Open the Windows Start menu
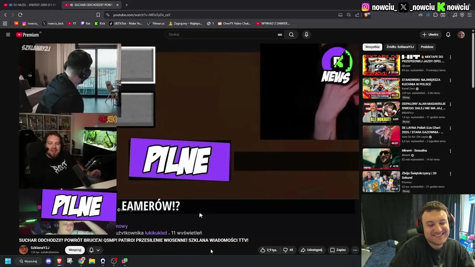The width and height of the screenshot is (475, 267). point(8,261)
